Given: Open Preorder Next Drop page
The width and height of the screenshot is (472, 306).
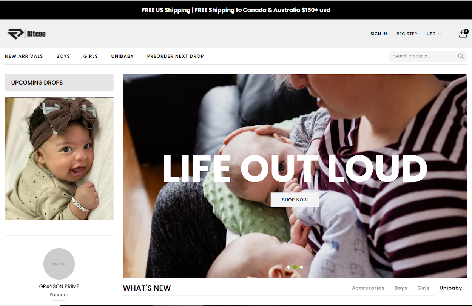Looking at the screenshot, I should click(175, 56).
